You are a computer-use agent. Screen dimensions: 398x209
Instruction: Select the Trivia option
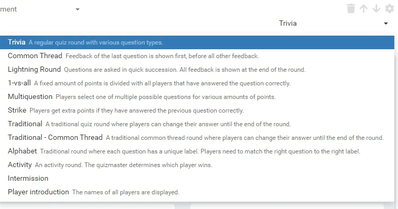tap(197, 42)
